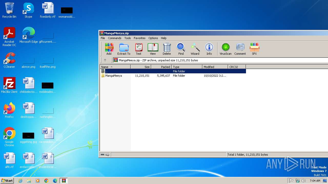
Task: Sort by the CRC32 column header
Action: click(237, 67)
